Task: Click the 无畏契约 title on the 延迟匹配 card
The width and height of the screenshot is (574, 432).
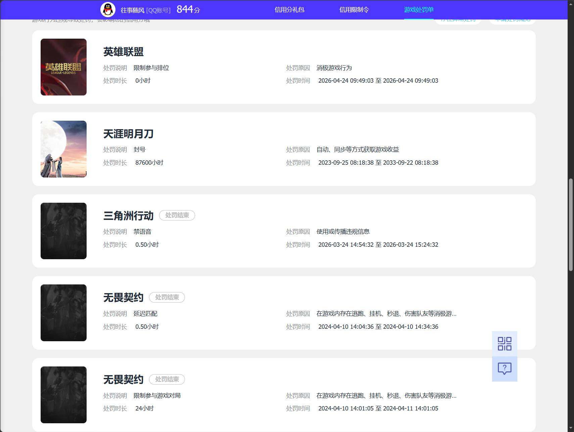Action: pos(123,298)
